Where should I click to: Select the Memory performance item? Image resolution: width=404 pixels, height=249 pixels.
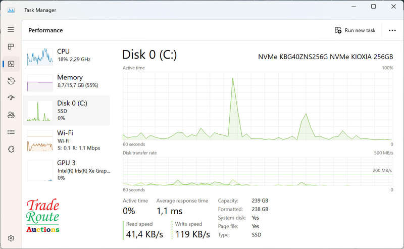click(x=66, y=81)
